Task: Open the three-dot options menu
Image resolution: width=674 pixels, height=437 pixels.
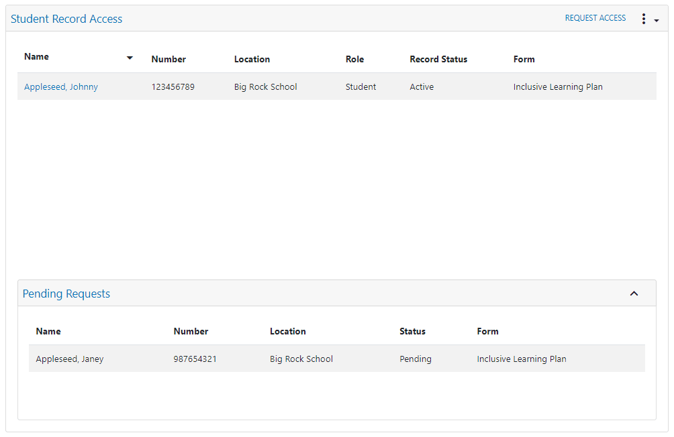Action: click(643, 19)
